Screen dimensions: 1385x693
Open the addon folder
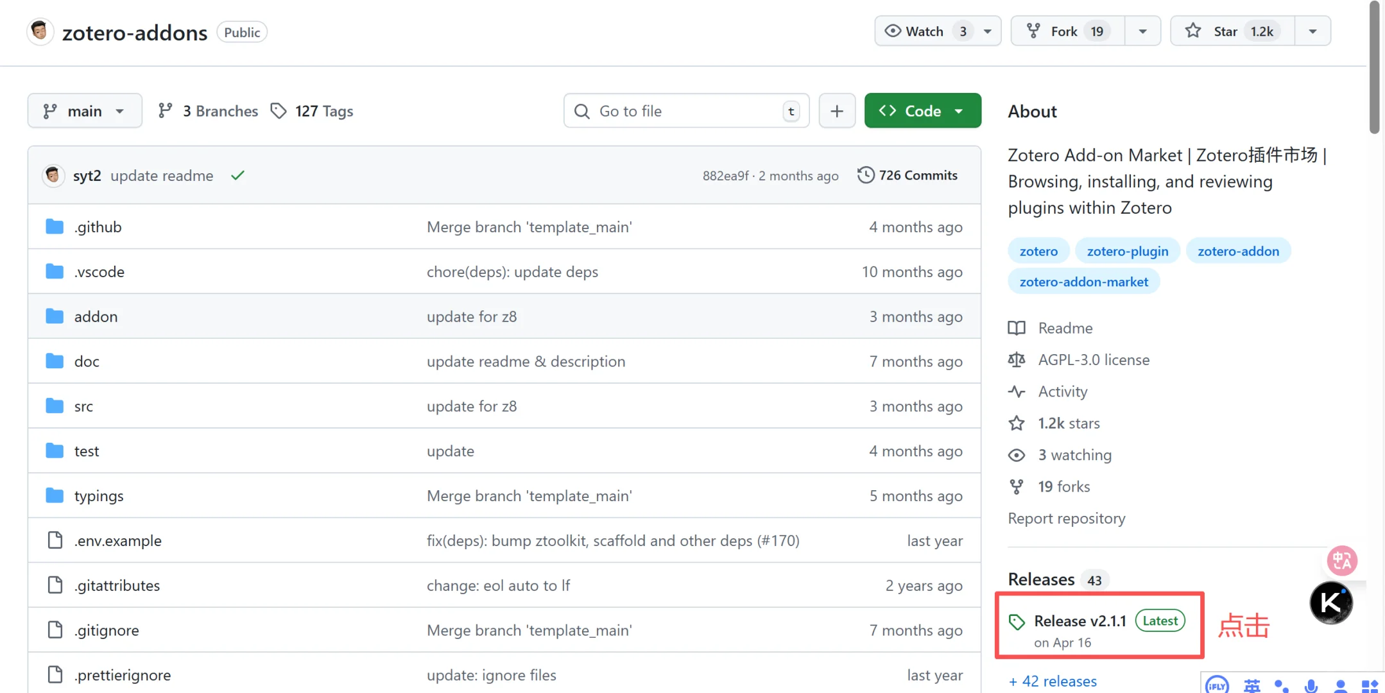[96, 316]
